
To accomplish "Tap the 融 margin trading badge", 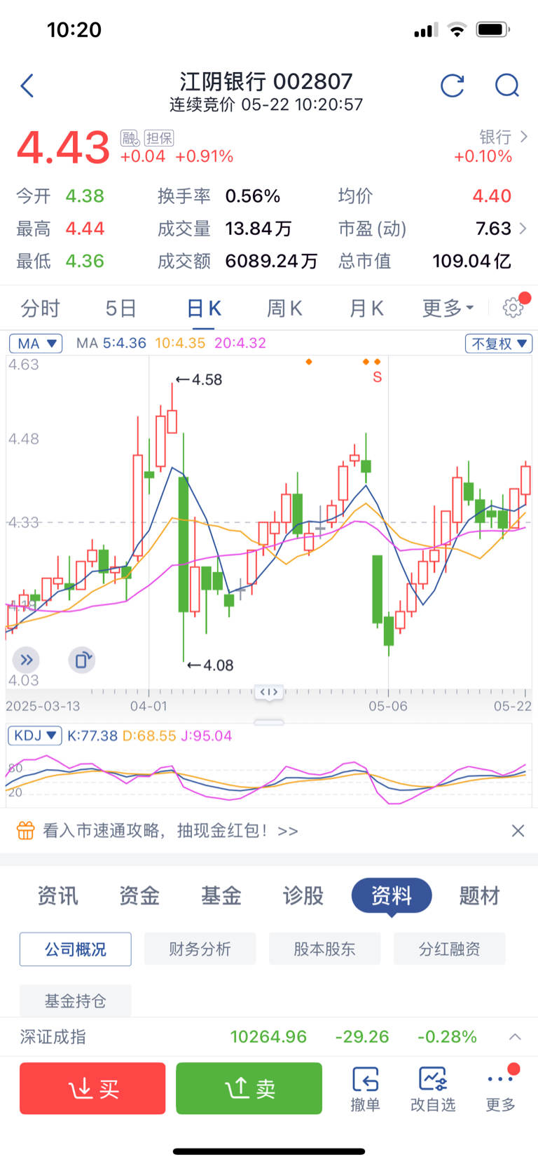I will [x=130, y=137].
